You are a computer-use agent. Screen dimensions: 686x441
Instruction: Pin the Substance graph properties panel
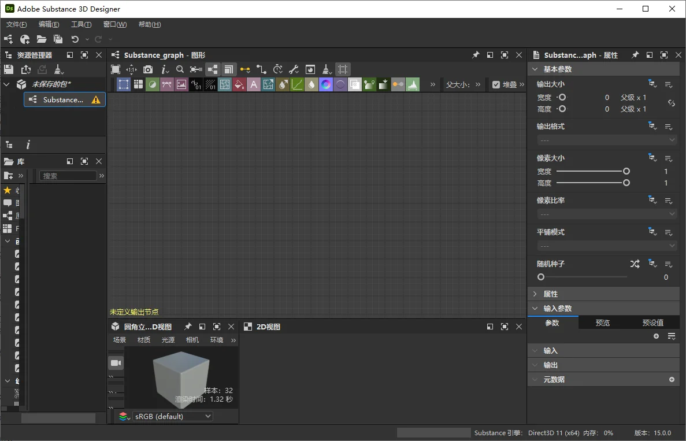(x=634, y=55)
